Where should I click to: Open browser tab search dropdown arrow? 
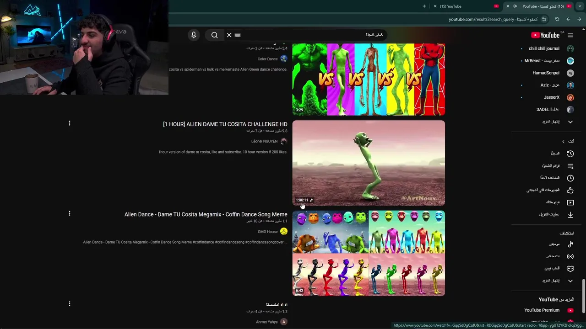tap(581, 6)
